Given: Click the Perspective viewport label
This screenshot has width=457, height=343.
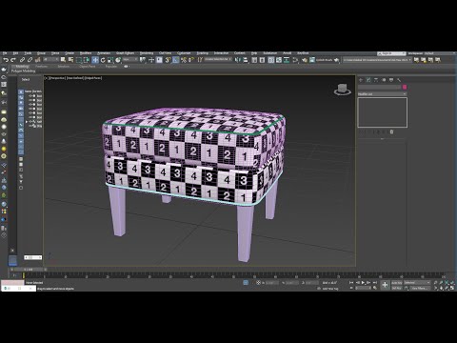Looking at the screenshot, I should pos(57,78).
